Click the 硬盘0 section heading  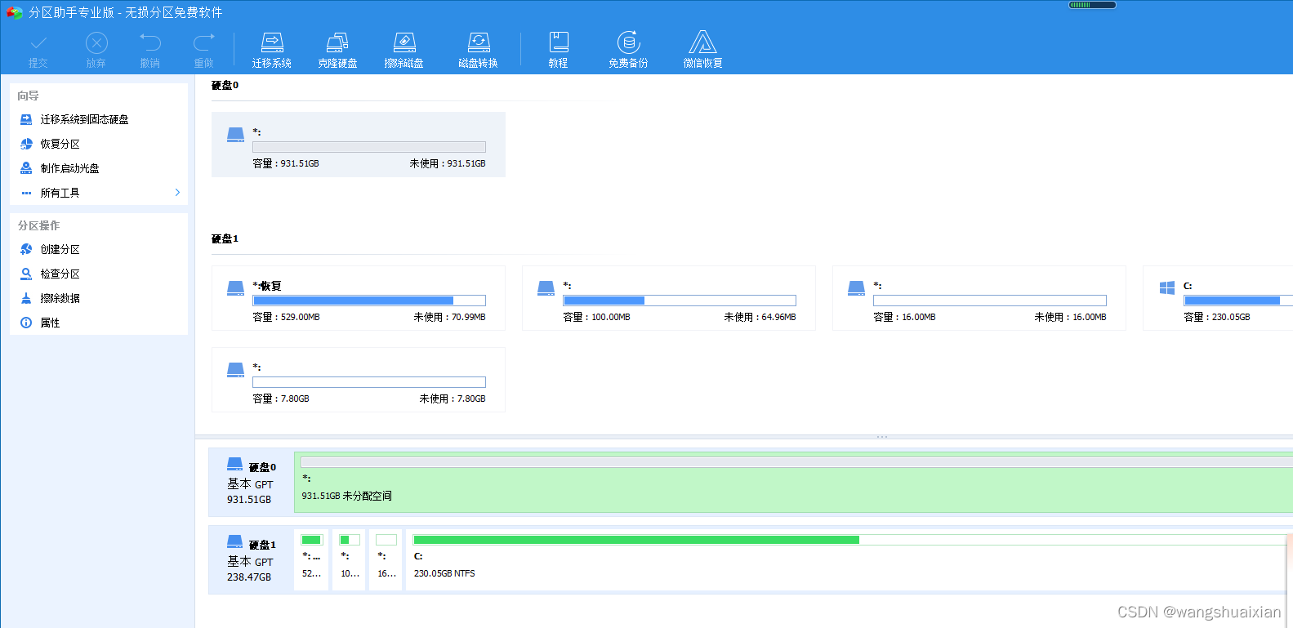coord(225,85)
